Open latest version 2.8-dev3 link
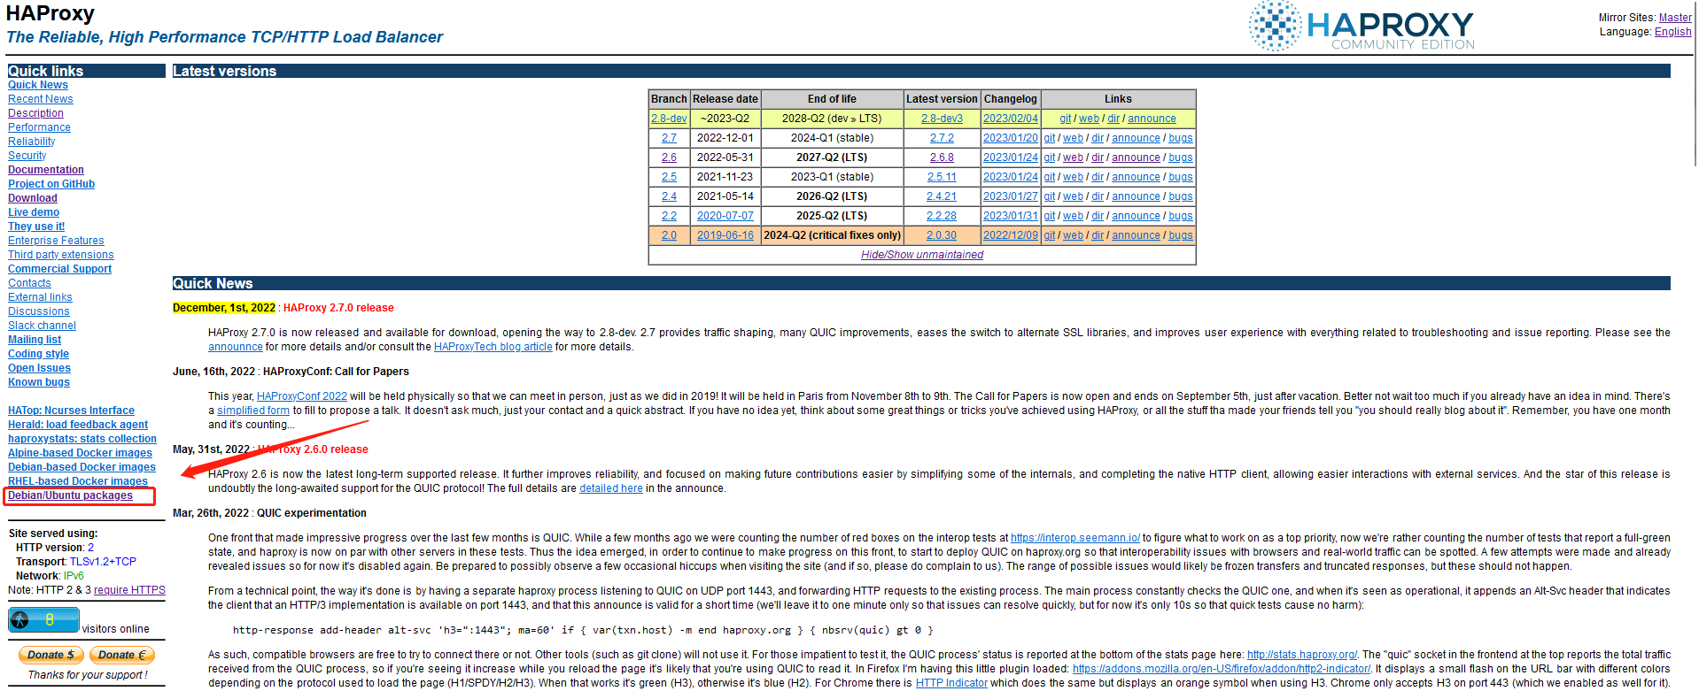 click(x=942, y=119)
